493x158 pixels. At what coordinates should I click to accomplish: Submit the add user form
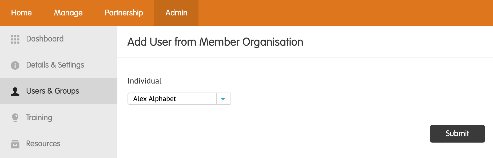point(457,134)
